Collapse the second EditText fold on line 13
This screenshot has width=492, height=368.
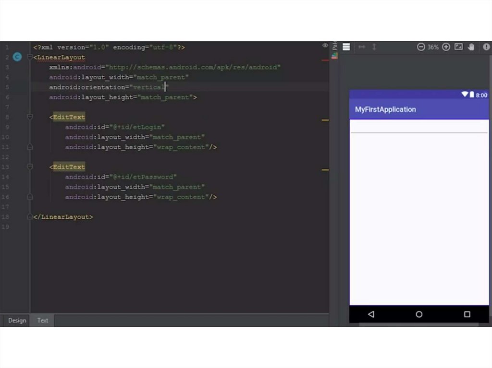(30, 167)
